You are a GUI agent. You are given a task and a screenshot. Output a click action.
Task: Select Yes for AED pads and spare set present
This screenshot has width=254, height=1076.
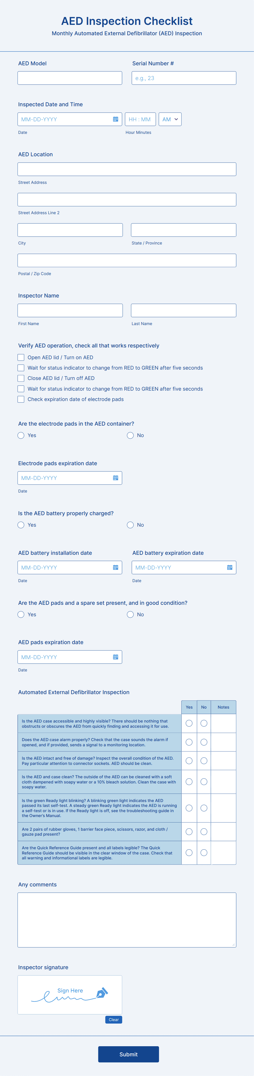(21, 614)
